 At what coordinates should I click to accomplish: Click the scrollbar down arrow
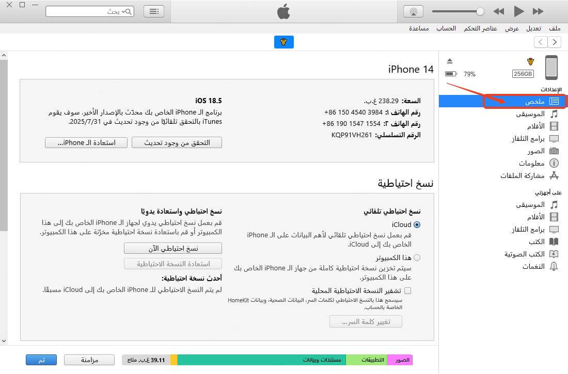pos(4,340)
